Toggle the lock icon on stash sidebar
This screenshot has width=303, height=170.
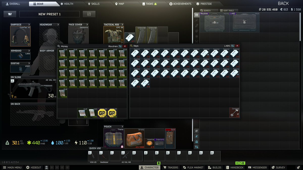(x=197, y=142)
